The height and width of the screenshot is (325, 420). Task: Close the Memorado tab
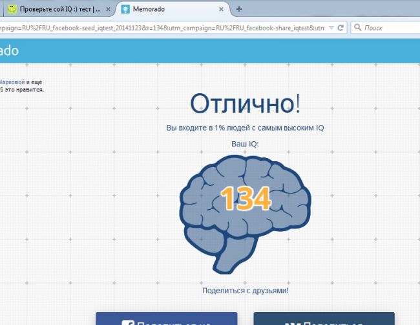[221, 10]
